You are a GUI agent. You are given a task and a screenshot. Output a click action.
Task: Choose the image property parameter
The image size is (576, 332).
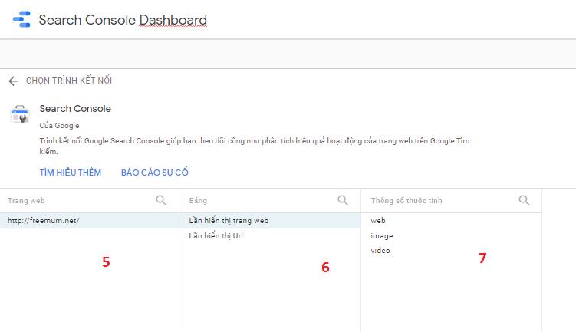click(451, 236)
